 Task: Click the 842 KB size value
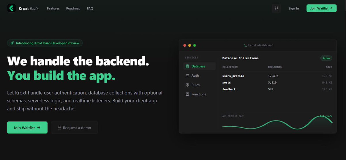pyautogui.click(x=327, y=82)
